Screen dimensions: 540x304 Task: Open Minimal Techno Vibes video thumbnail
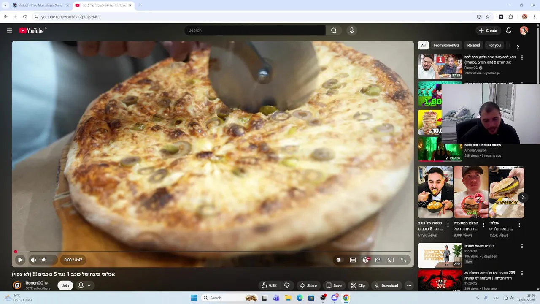pos(440,149)
